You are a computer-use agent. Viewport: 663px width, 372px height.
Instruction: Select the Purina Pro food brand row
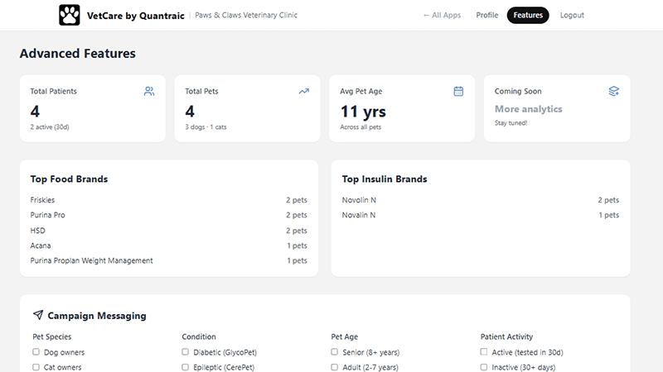click(169, 215)
